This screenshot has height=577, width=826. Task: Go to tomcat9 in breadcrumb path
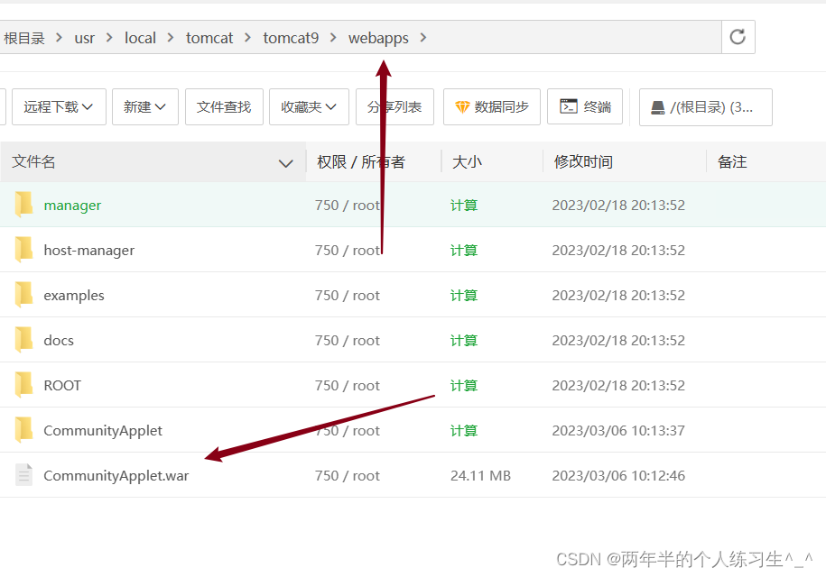tap(291, 38)
